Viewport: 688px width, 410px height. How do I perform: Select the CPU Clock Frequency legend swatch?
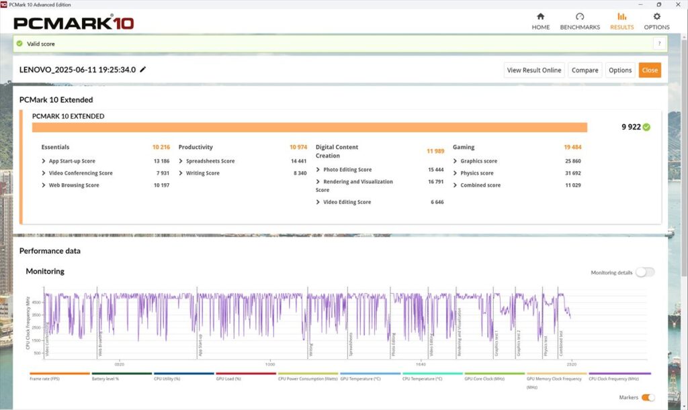pyautogui.click(x=619, y=374)
